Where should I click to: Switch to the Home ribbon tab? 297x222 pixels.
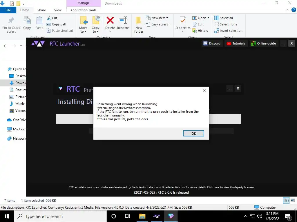click(x=25, y=10)
